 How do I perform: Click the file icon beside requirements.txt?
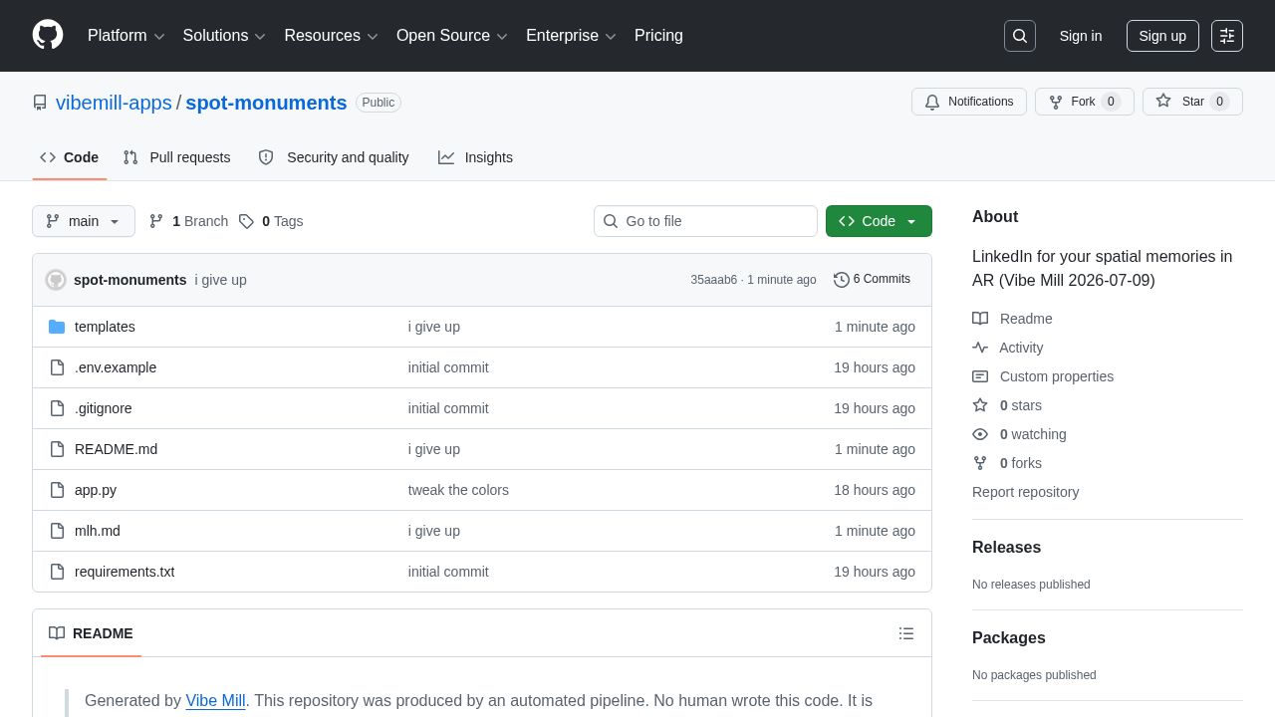point(57,572)
